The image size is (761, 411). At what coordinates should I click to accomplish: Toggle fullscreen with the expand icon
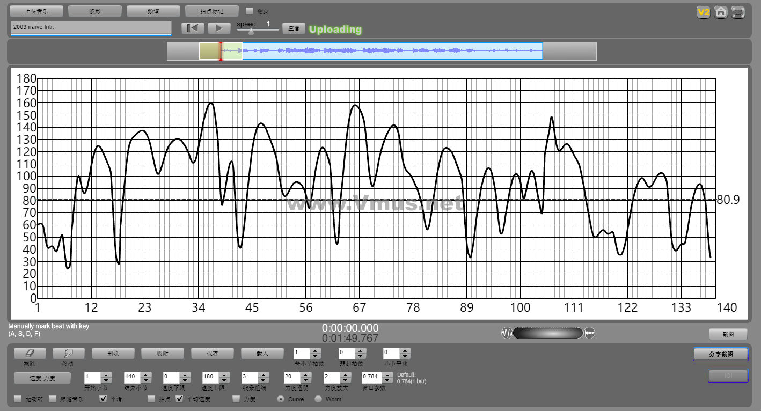[738, 12]
